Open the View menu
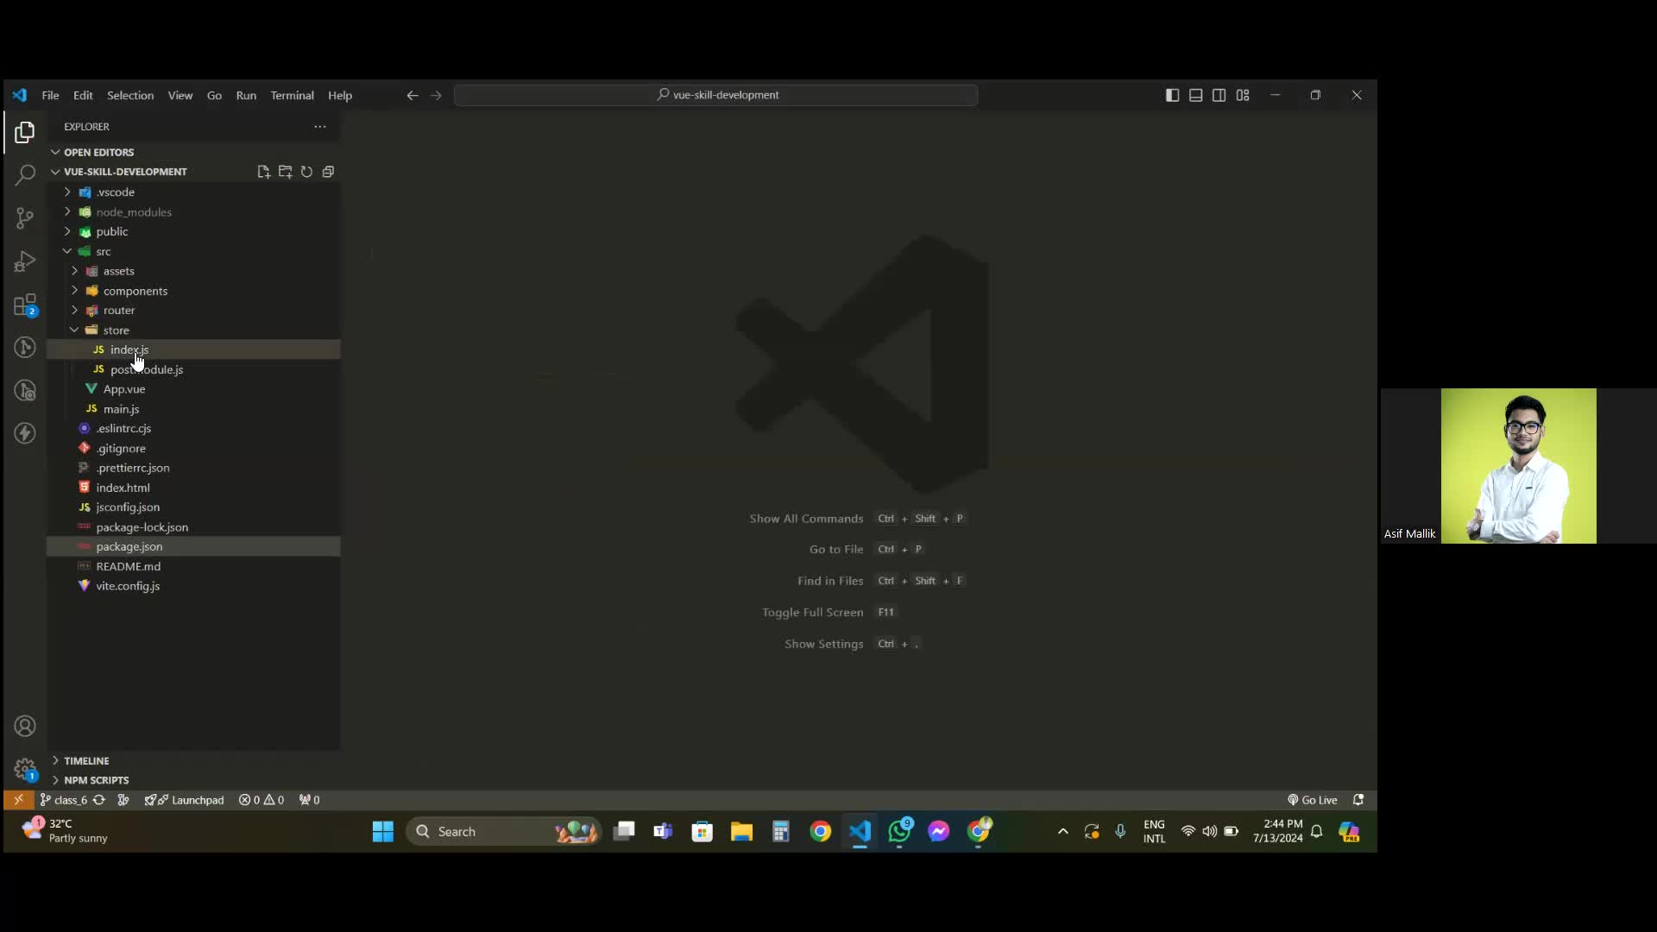Image resolution: width=1657 pixels, height=932 pixels. (180, 96)
